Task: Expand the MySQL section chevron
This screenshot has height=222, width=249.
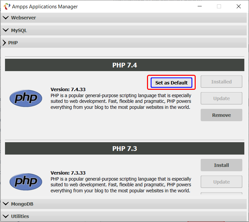Action: (6, 30)
